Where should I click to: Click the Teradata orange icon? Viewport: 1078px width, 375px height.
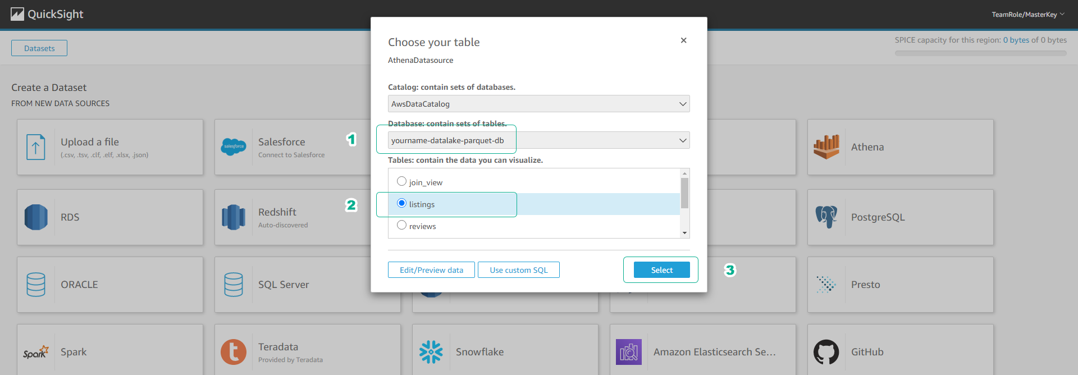point(234,352)
